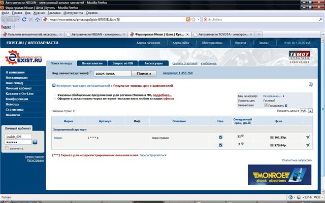Click the Nissan brand link in results
Viewport: 325px width, 203px height.
click(x=58, y=138)
